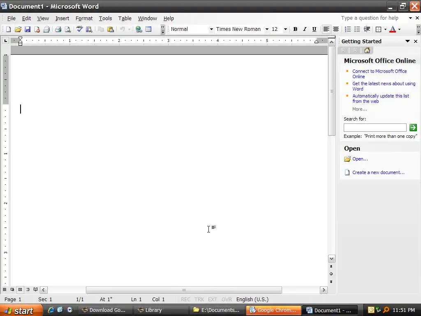Apply Bullets list from the toolbar
The height and width of the screenshot is (316, 421).
(357, 29)
